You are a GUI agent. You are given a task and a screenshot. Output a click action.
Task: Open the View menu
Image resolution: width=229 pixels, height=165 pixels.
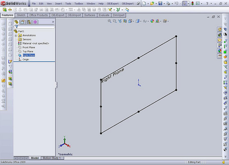coord(49,4)
